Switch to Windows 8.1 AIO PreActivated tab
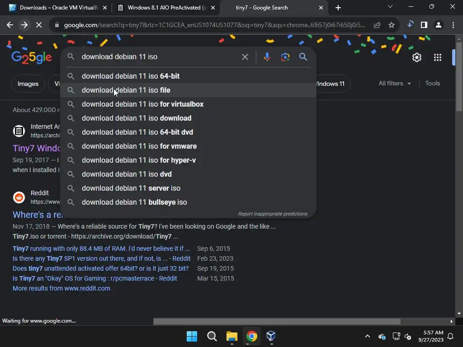Screen dimensions: 463x347 pyautogui.click(x=166, y=8)
